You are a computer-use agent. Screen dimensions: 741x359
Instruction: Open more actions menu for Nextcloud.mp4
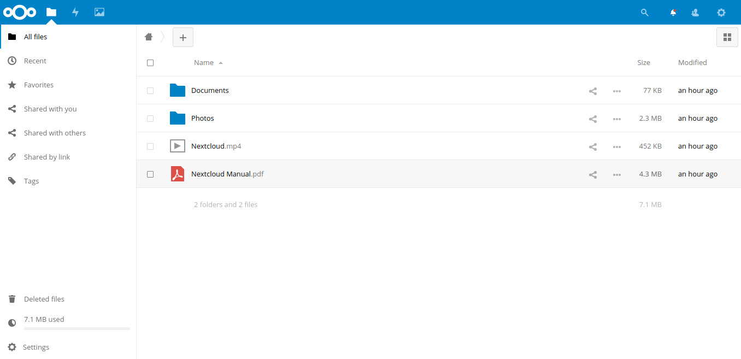coord(616,147)
